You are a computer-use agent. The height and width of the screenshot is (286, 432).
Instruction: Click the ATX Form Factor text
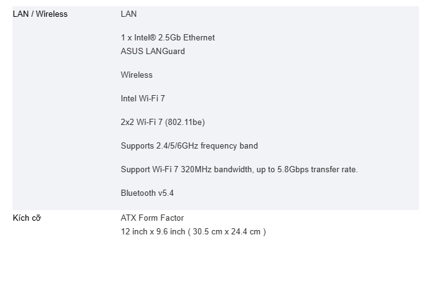(152, 218)
